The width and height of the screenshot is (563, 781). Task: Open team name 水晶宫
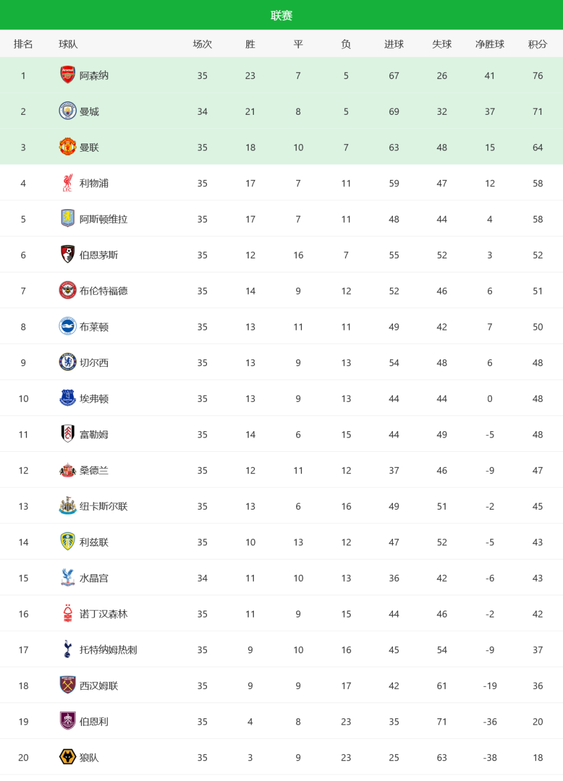coord(94,578)
